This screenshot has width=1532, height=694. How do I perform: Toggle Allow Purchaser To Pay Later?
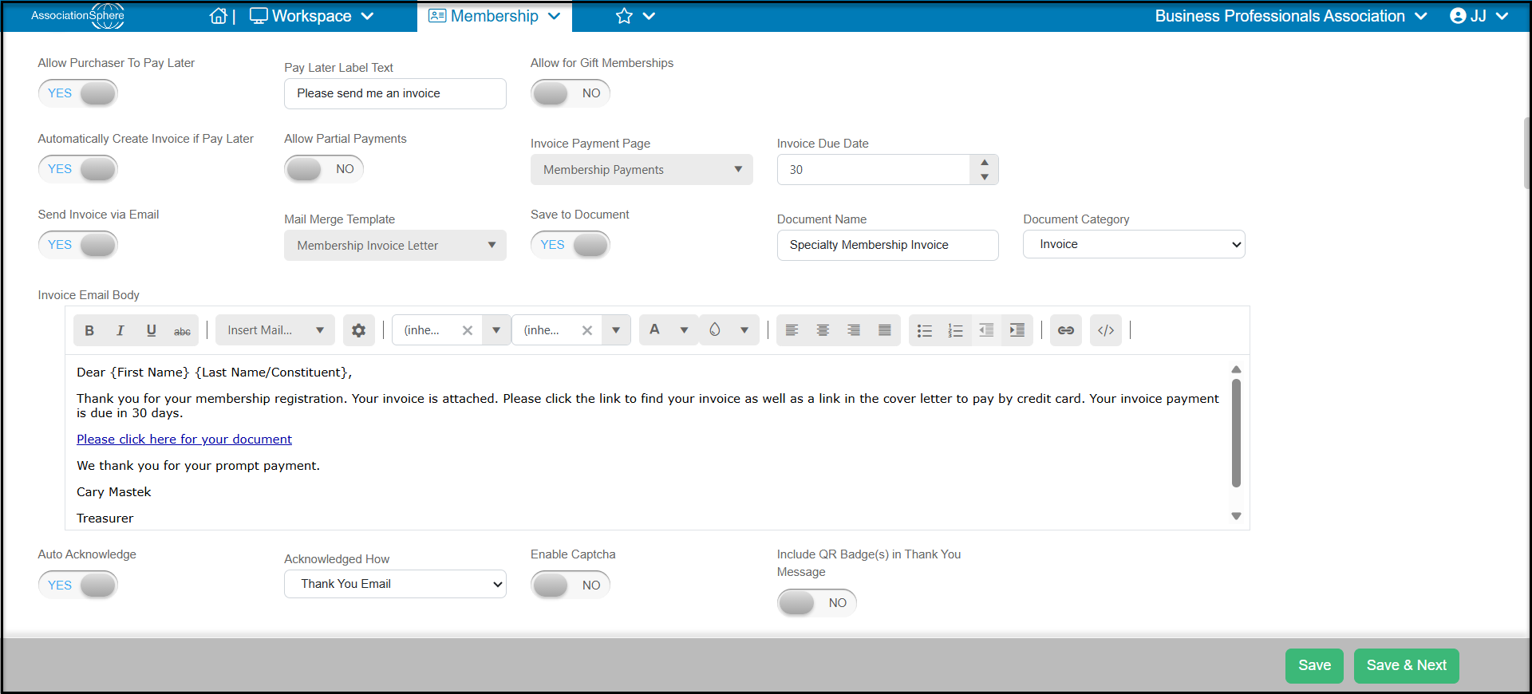click(x=77, y=93)
